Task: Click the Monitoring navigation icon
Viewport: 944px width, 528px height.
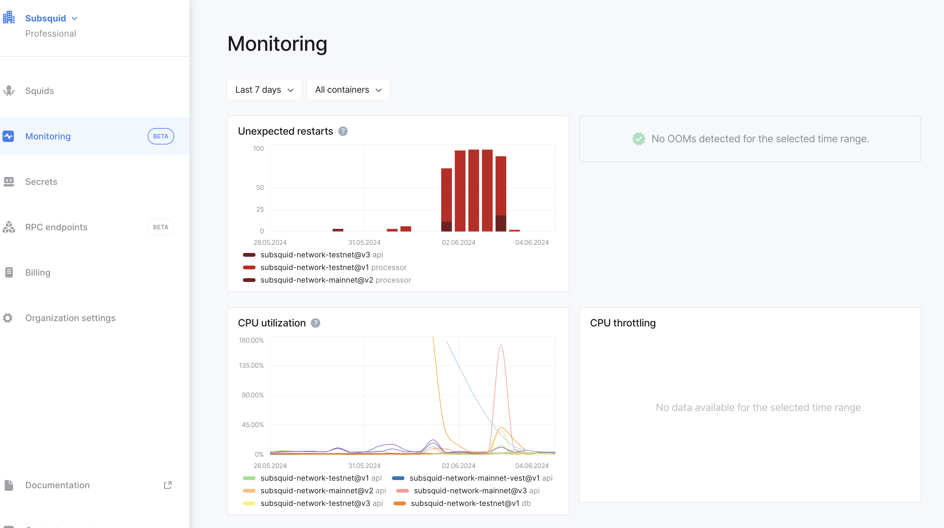Action: (9, 136)
